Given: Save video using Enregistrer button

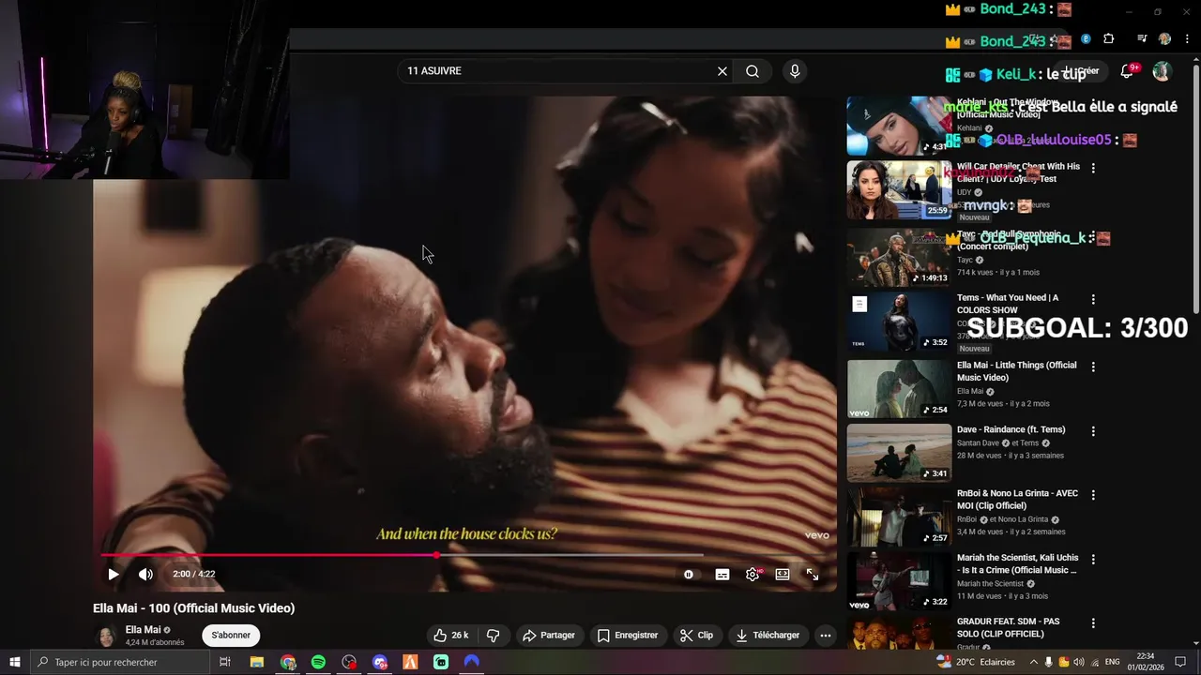Looking at the screenshot, I should (628, 636).
